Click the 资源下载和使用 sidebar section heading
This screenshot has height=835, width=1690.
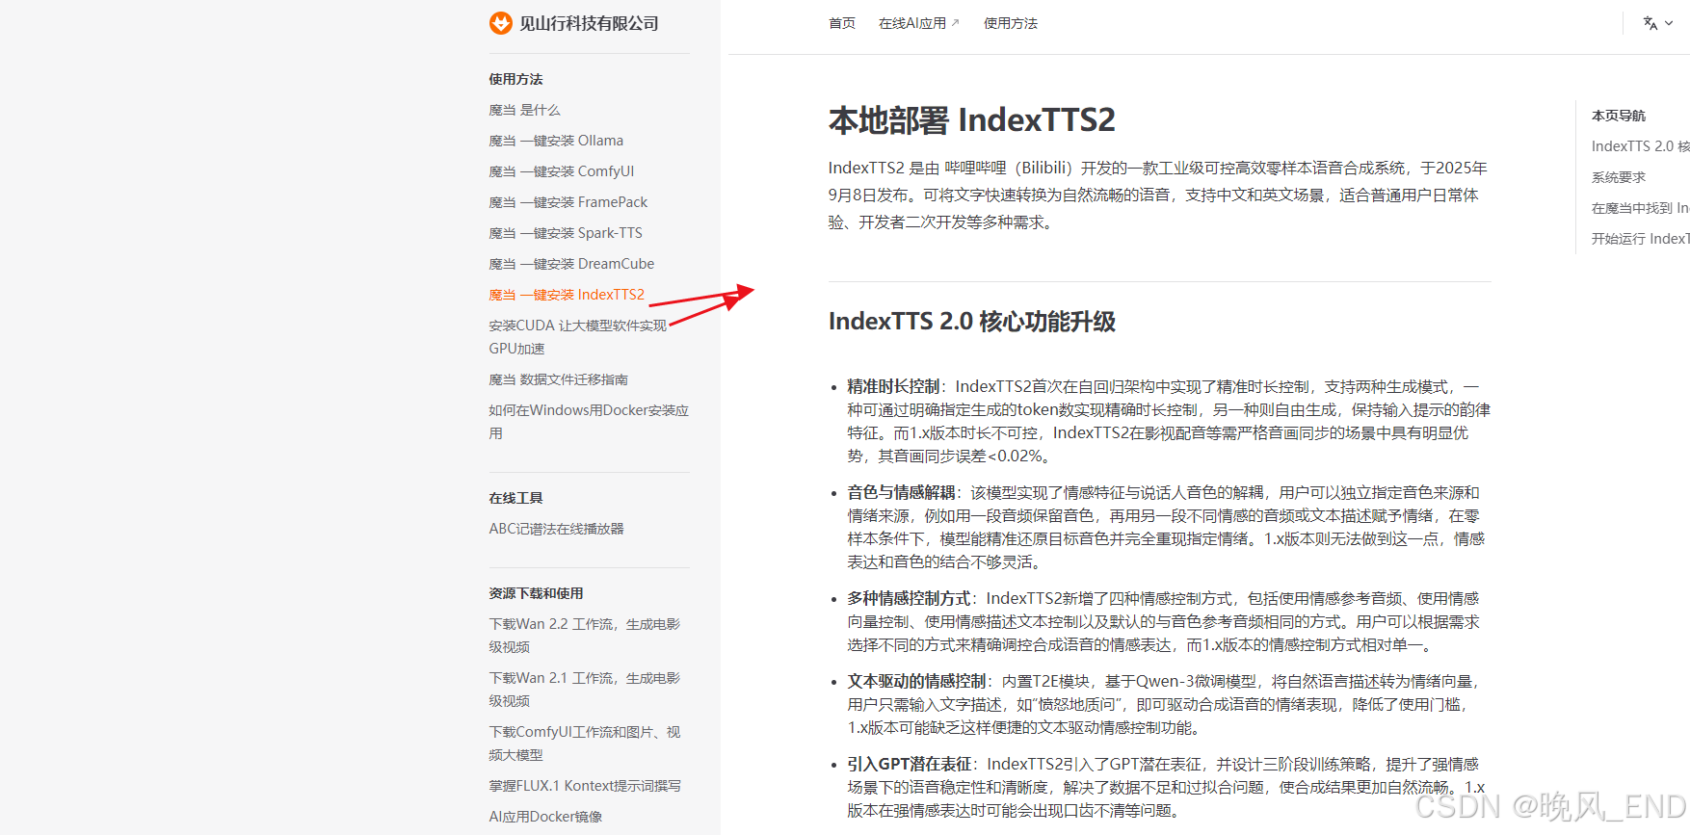pyautogui.click(x=536, y=593)
